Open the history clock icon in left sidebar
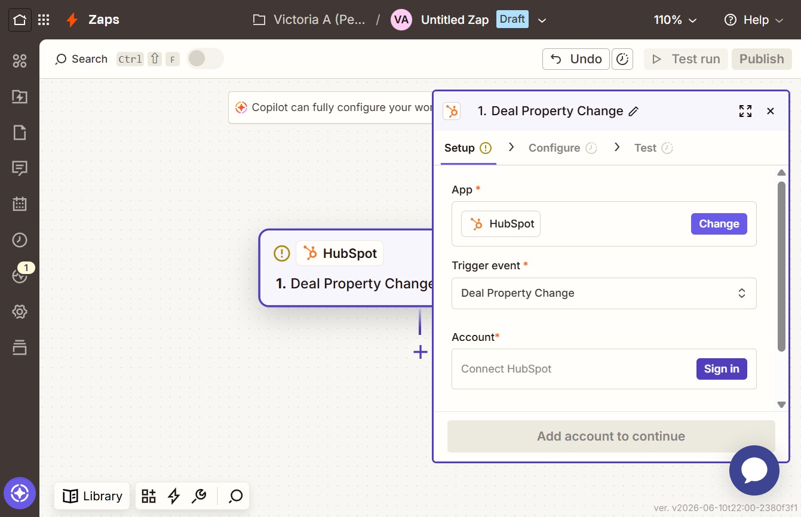This screenshot has height=517, width=801. [x=20, y=240]
